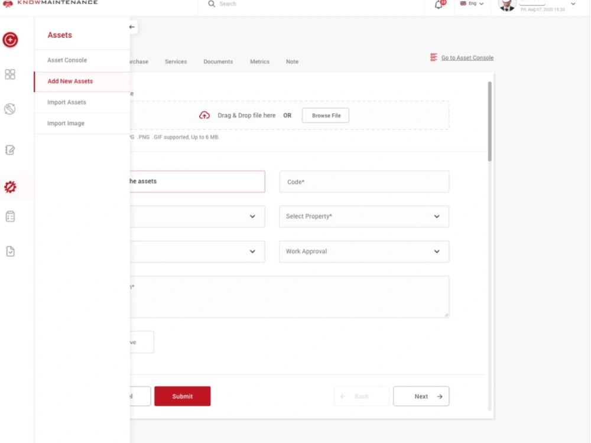Collapse the Assets panel with back arrow
The width and height of the screenshot is (591, 443).
(x=132, y=27)
